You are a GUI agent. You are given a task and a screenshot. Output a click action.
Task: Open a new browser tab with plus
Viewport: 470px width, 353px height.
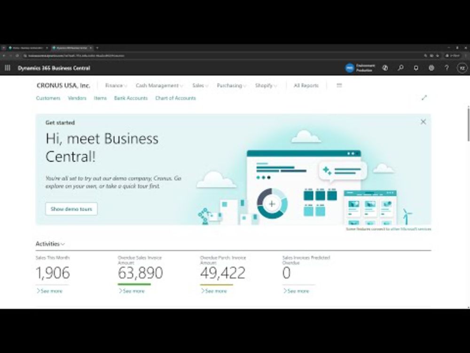[97, 48]
